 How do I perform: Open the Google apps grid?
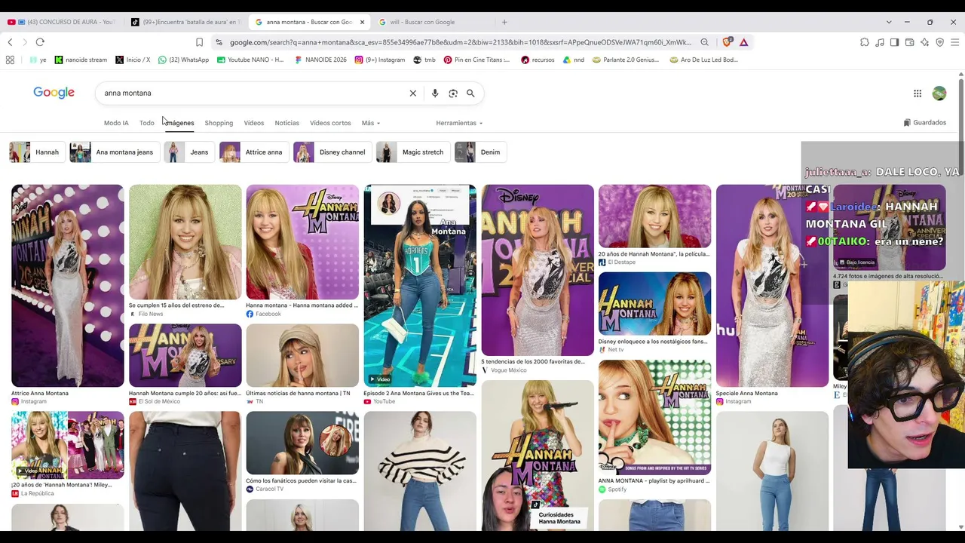(x=918, y=94)
